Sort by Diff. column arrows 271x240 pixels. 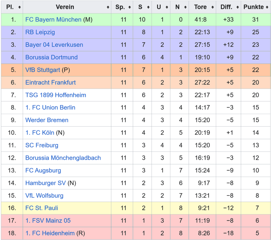(238, 7)
